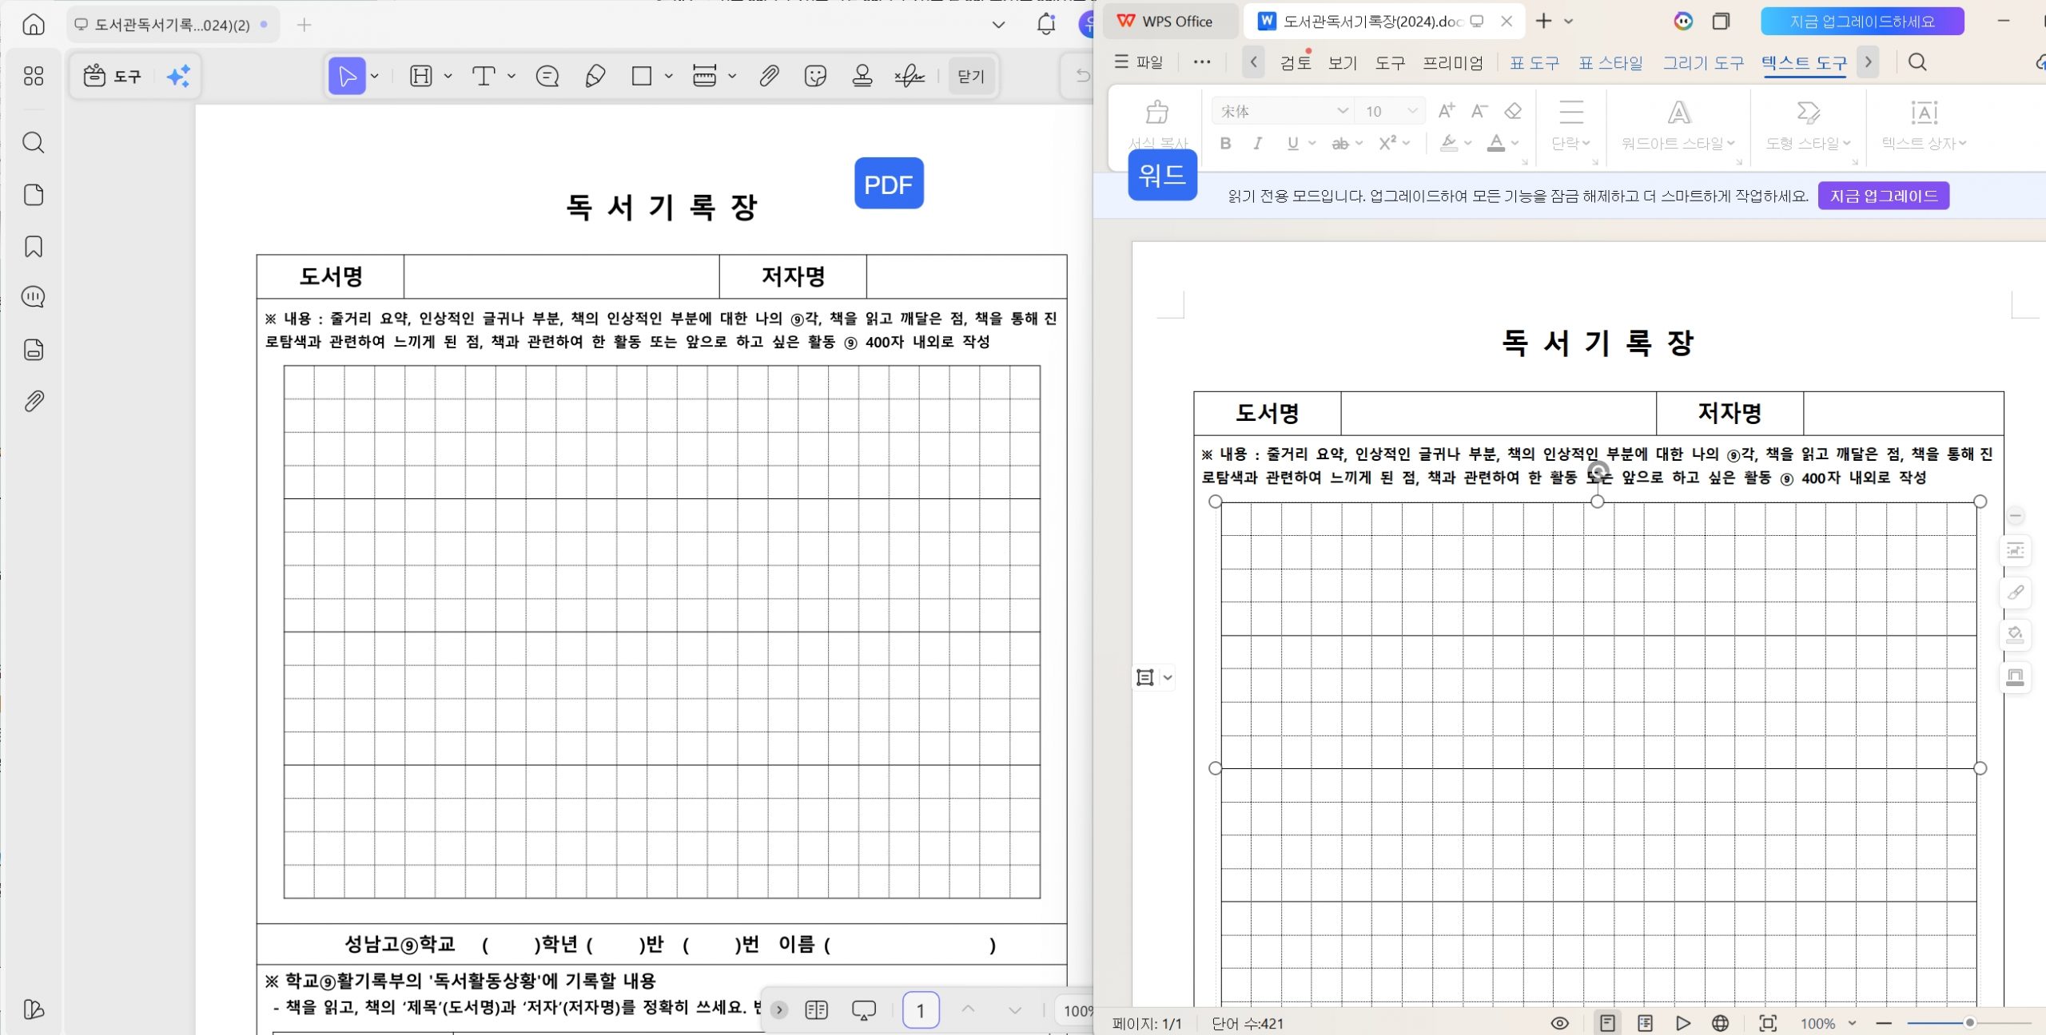Click the 도구 button in PDF viewer
2046x1035 pixels.
click(113, 76)
